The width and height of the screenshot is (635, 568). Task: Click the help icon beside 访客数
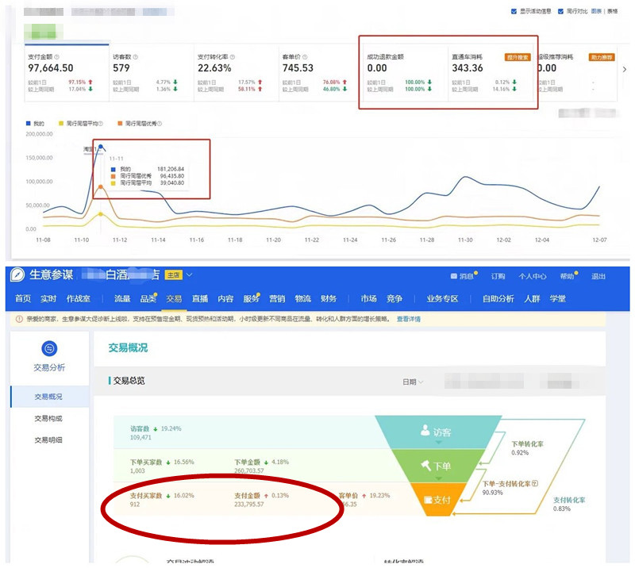(136, 57)
